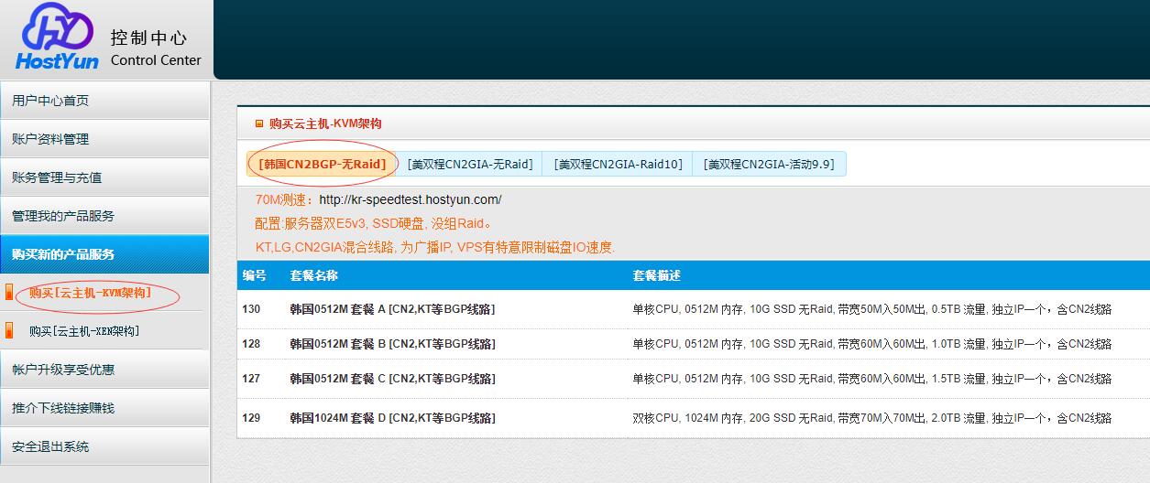This screenshot has width=1150, height=483.
Task: Click description with 0.5TB 流量
Action: point(871,309)
